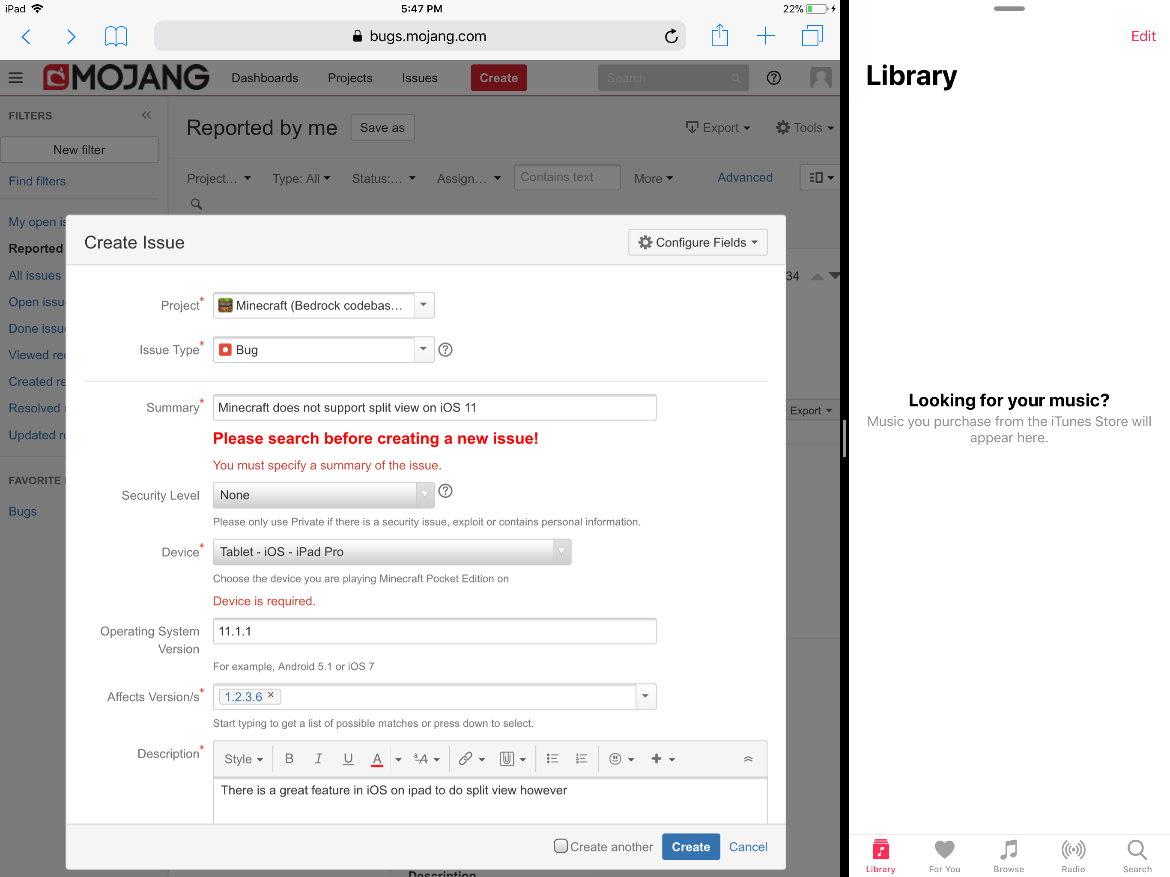Screen dimensions: 1170x877
Task: Insert a numbered list in description
Action: coord(581,758)
